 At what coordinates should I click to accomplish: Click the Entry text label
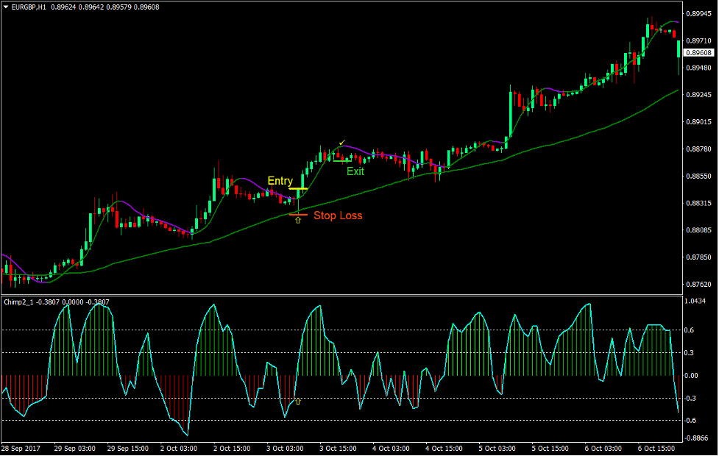coord(280,179)
